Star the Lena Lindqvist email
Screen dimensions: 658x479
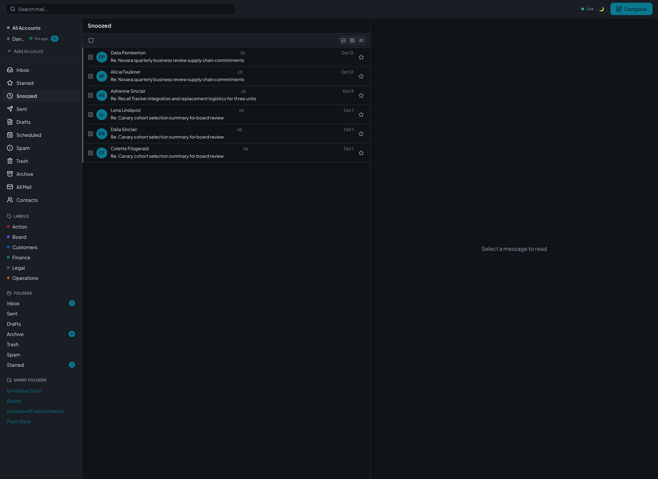[x=361, y=114]
